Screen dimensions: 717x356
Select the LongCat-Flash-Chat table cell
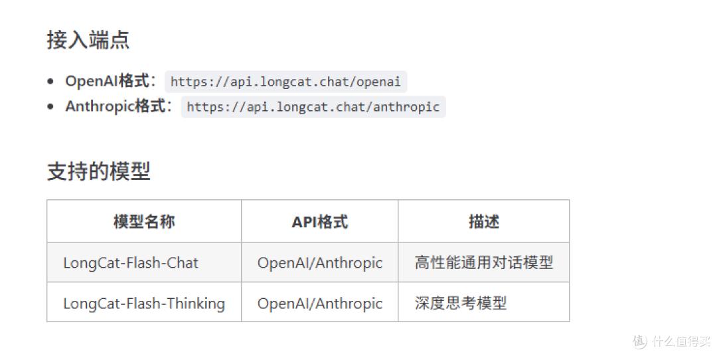(144, 262)
